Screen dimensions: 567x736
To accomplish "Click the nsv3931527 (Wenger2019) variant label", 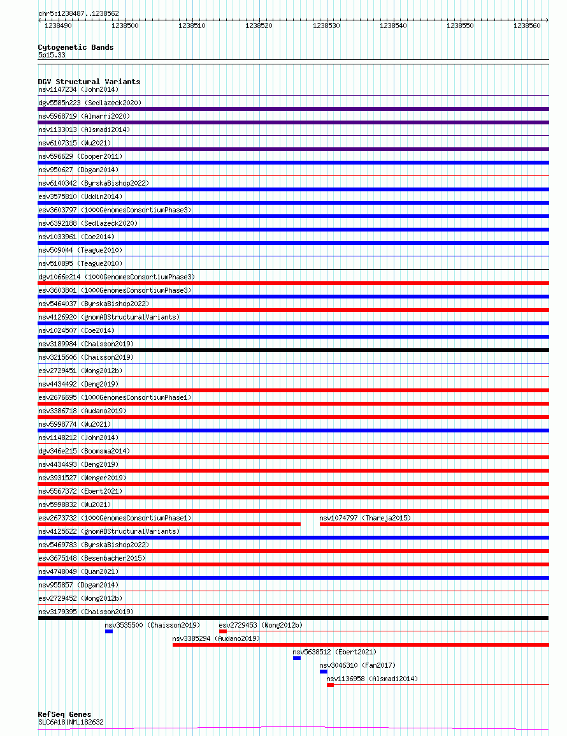I will click(83, 478).
